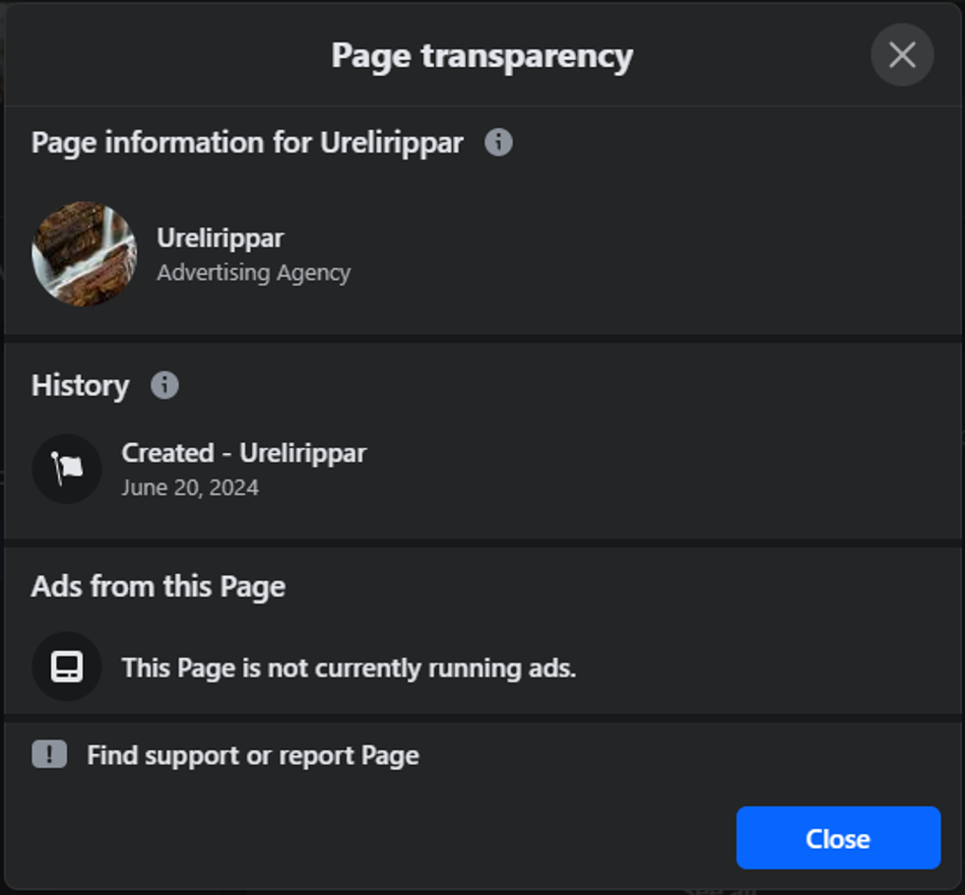Click the ads monitor icon
965x895 pixels.
67,667
